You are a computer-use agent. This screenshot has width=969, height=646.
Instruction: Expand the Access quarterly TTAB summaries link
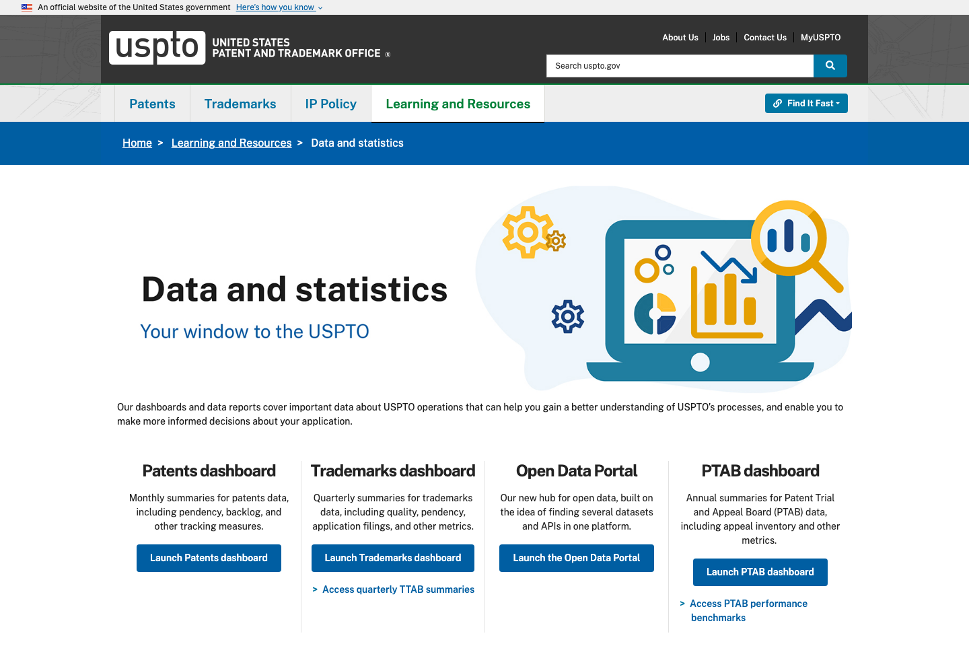pyautogui.click(x=398, y=589)
